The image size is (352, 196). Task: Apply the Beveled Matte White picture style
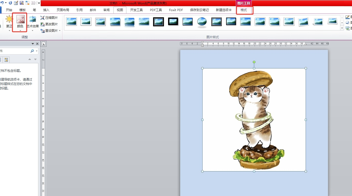pos(86,22)
